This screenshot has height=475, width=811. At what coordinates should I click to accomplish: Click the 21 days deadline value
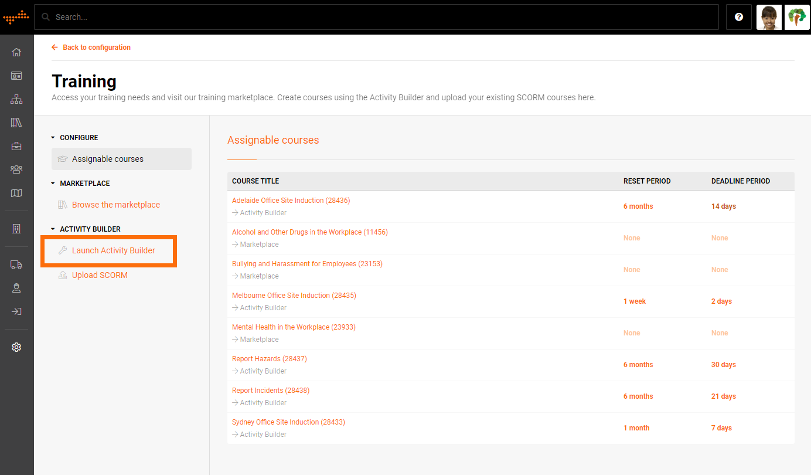pyautogui.click(x=724, y=396)
